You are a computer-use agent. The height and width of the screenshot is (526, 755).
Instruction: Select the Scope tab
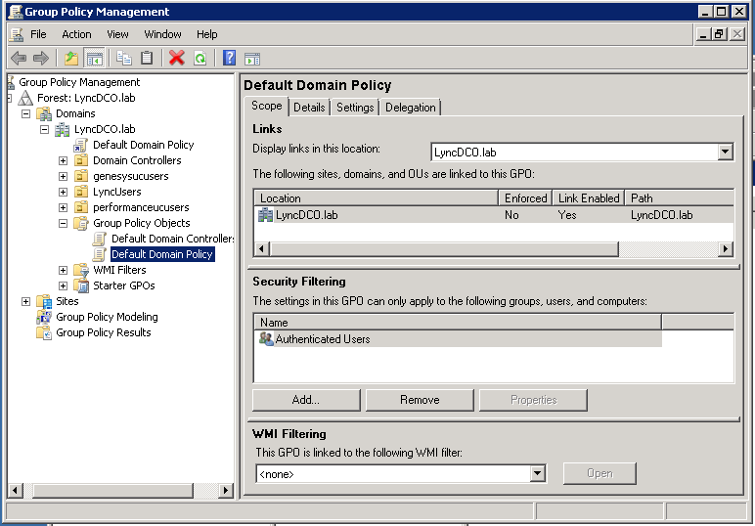[267, 106]
